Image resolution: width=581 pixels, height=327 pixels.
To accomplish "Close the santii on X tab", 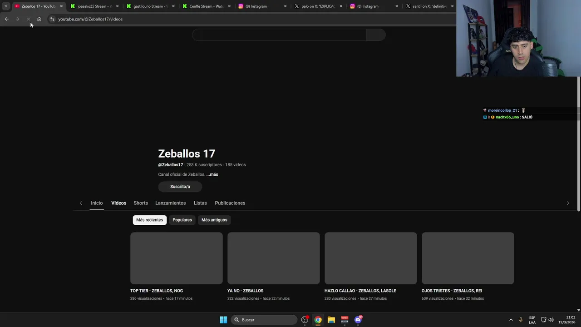I will (x=452, y=6).
